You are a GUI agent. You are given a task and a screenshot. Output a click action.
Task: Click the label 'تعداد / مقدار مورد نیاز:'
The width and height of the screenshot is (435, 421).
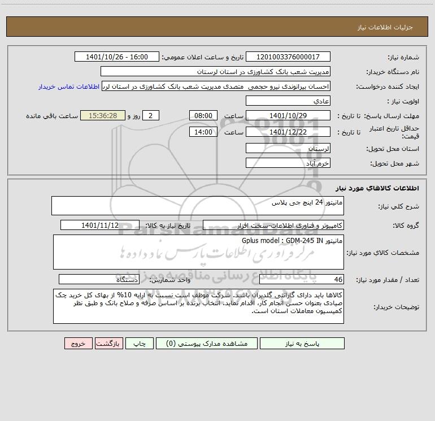tap(388, 280)
